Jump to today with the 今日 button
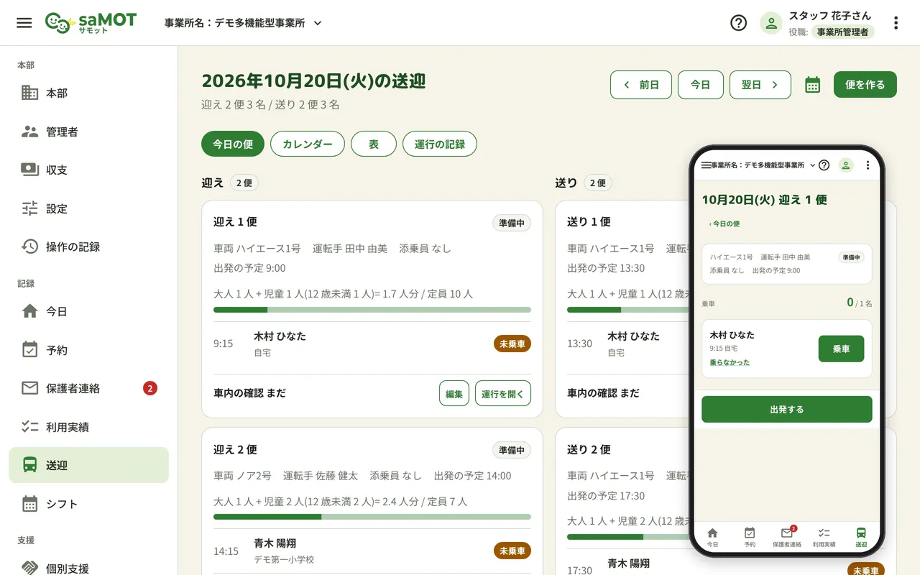The image size is (920, 575). click(x=701, y=85)
